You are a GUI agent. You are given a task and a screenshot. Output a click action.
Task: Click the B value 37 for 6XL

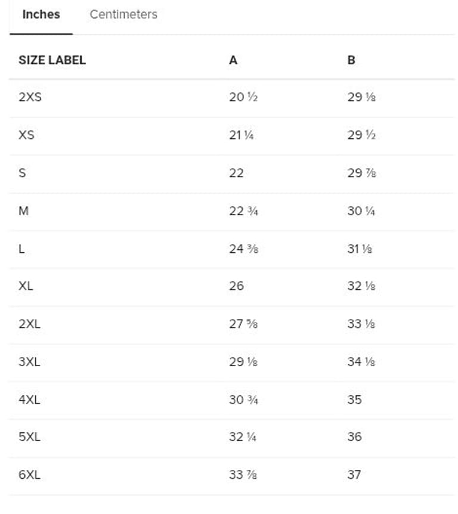354,475
